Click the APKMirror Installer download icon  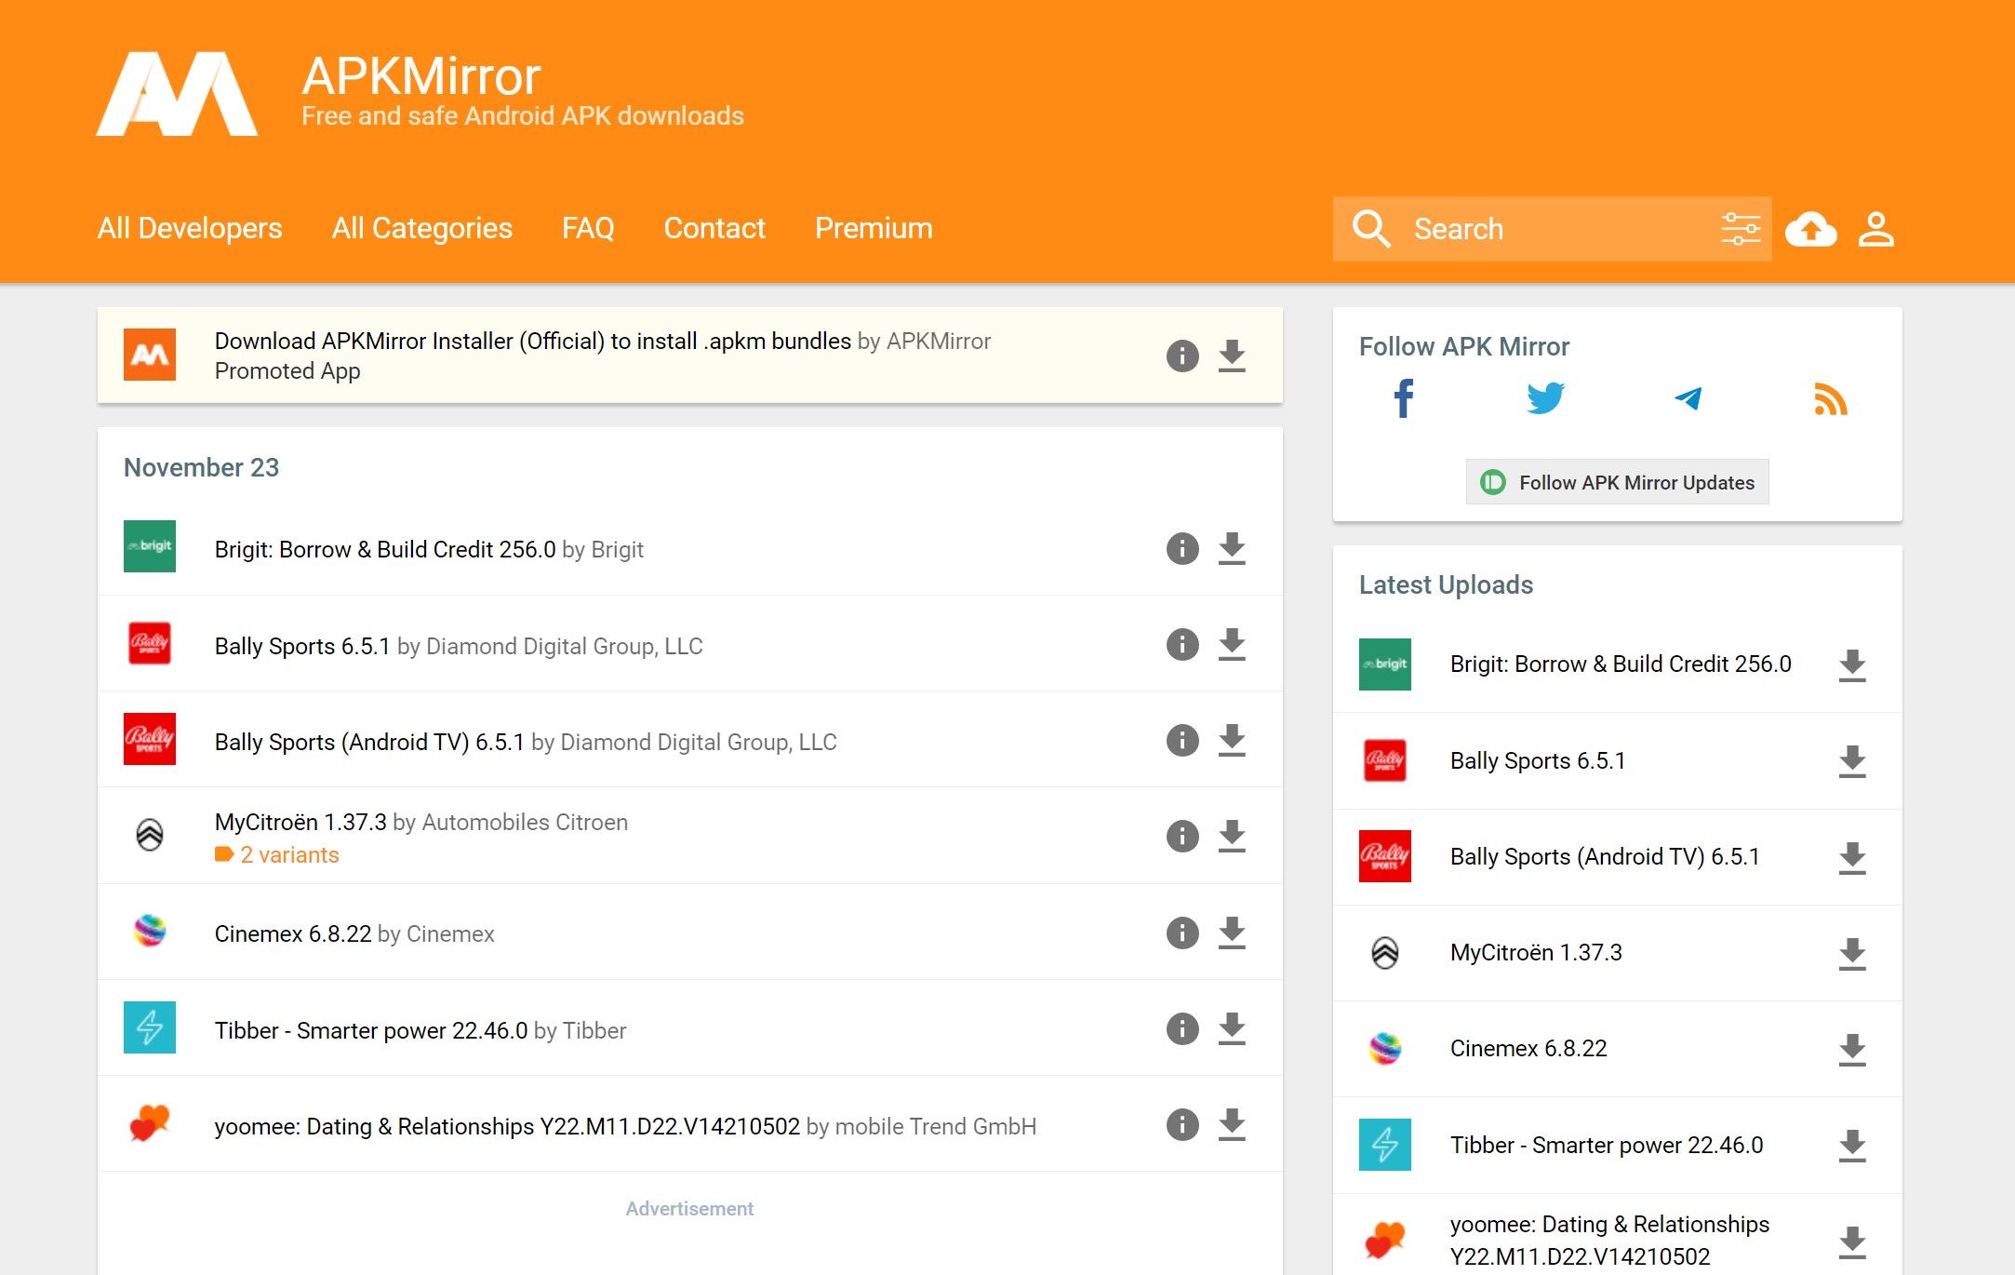[x=1233, y=356]
